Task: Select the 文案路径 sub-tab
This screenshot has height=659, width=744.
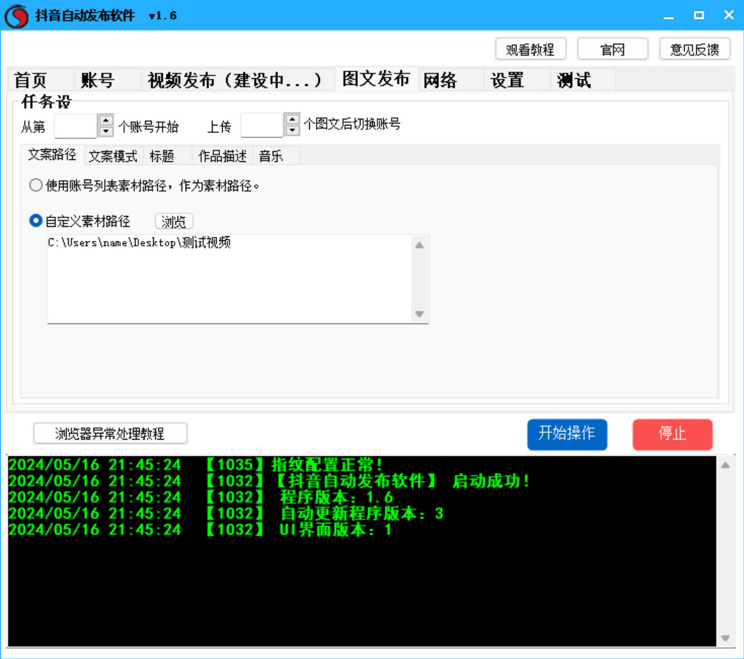Action: coord(52,155)
